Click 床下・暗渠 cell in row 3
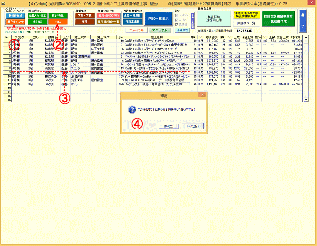Screen dimensions: 317x246 click(104, 49)
